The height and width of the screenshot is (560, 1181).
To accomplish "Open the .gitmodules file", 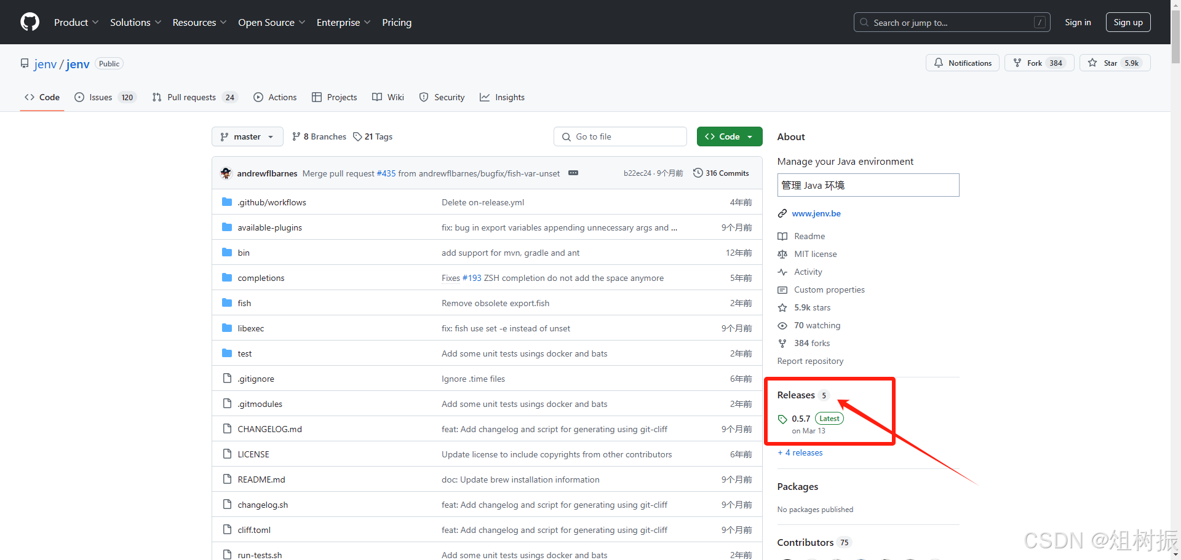I will [x=260, y=404].
